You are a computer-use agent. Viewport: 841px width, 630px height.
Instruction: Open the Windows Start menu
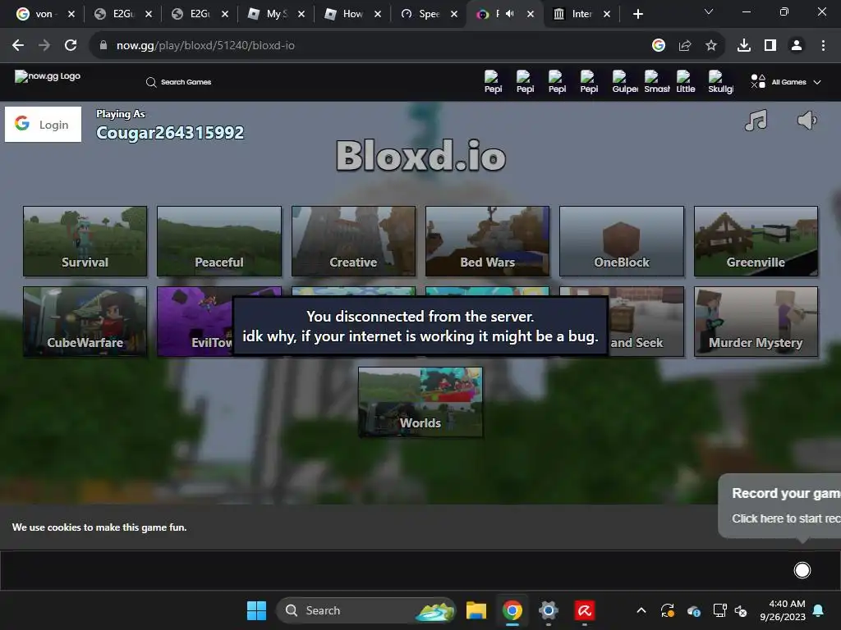point(256,610)
